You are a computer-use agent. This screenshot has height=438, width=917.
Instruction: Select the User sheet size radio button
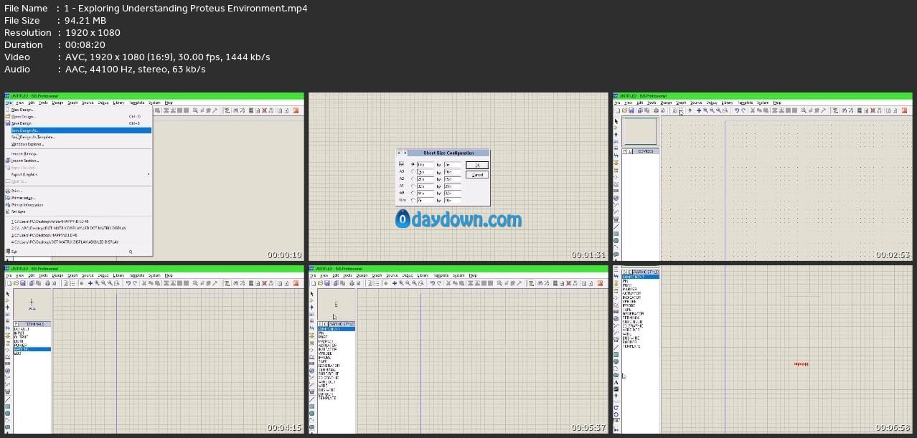[x=412, y=200]
